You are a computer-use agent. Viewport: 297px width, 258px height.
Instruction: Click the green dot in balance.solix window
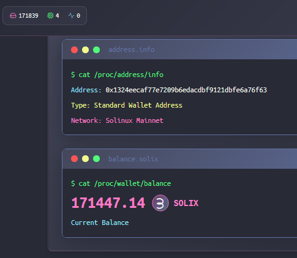point(96,159)
